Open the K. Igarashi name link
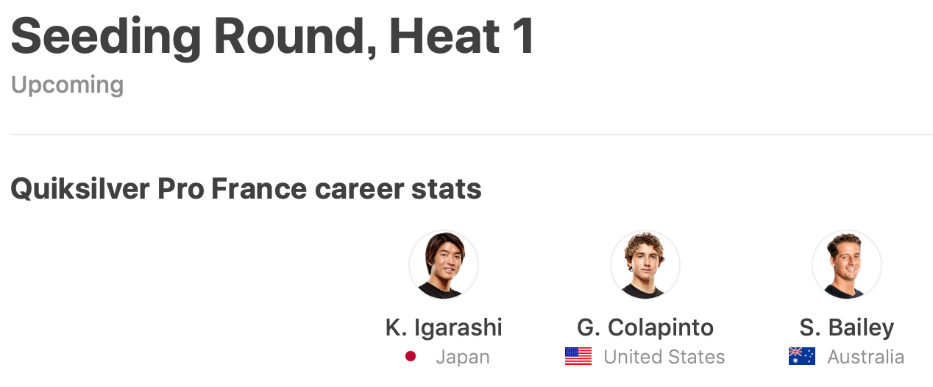 pyautogui.click(x=444, y=327)
